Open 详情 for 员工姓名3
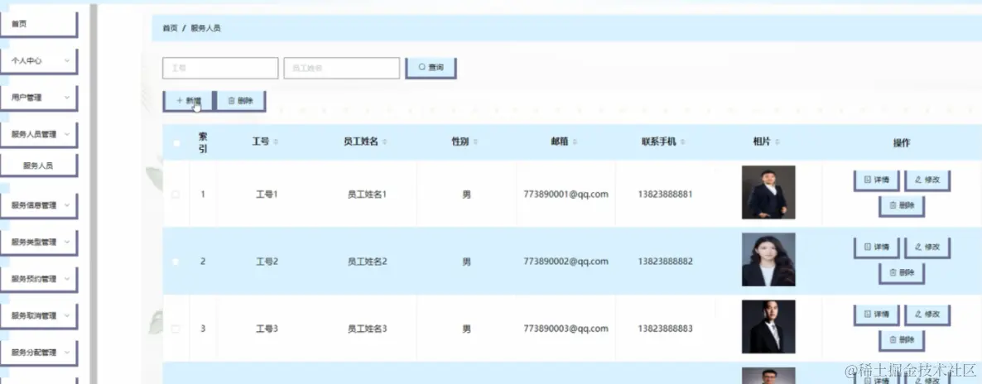982x384 pixels. [x=876, y=314]
